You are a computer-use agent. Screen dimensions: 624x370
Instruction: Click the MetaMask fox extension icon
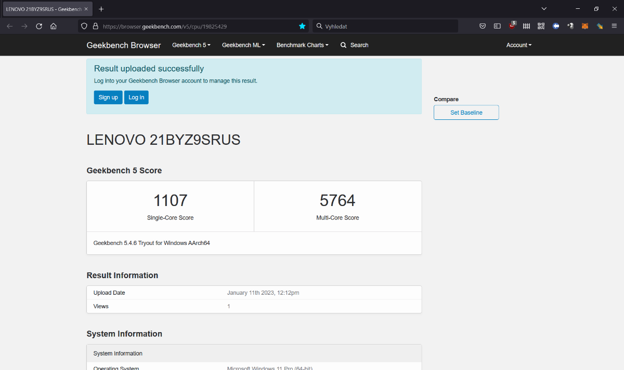tap(585, 26)
